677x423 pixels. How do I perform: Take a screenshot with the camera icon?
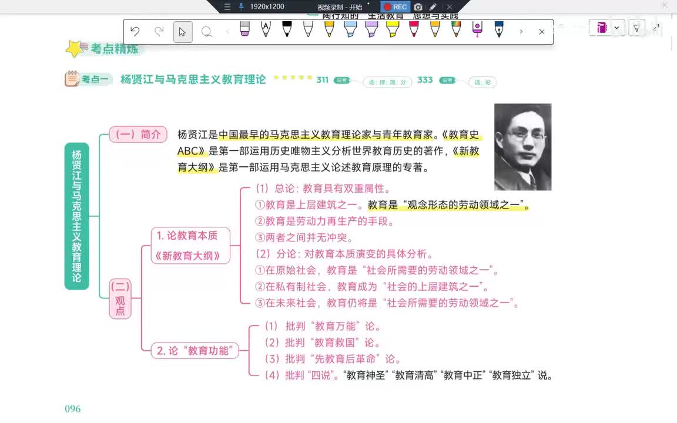(418, 7)
